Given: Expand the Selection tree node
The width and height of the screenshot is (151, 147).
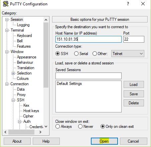Looking at the screenshot, I should 13,73.
